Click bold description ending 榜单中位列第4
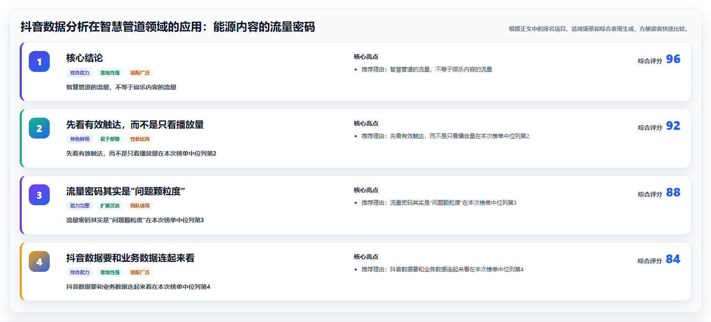 tap(138, 287)
